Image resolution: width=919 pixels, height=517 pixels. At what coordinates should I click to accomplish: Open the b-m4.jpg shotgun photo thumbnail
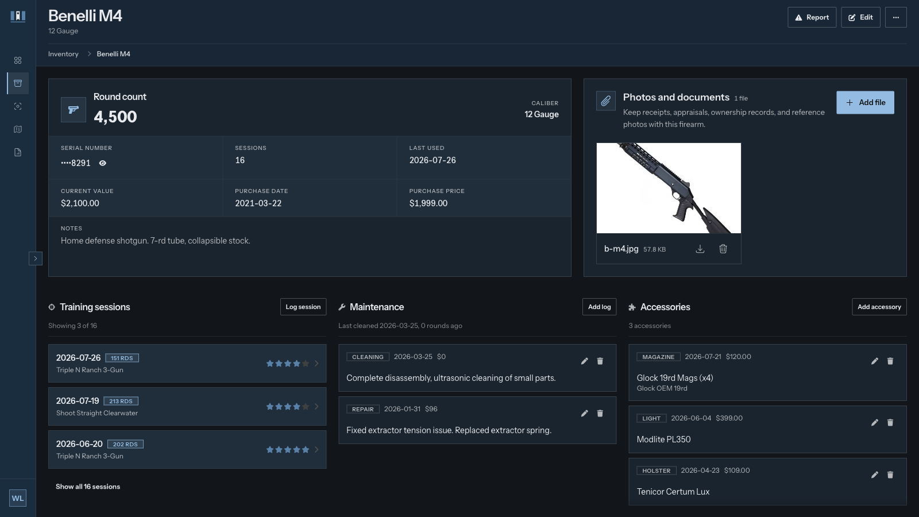click(x=669, y=188)
